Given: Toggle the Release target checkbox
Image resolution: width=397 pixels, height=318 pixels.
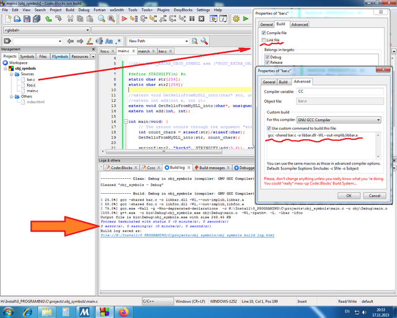Looking at the screenshot, I should pyautogui.click(x=267, y=62).
